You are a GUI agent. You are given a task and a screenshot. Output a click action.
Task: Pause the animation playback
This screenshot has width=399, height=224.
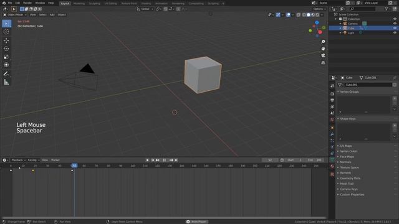165,161
